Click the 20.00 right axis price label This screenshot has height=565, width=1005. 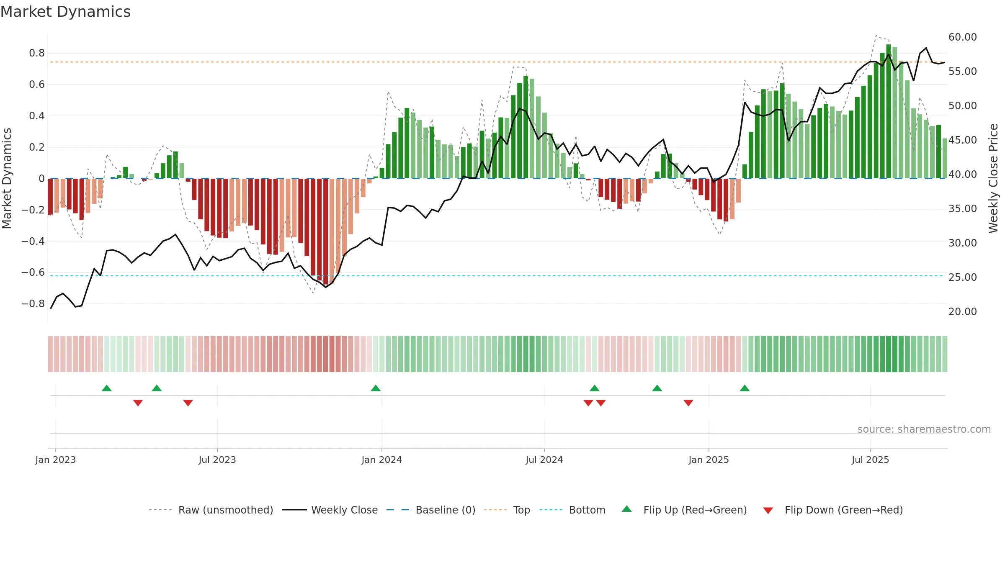coord(963,312)
